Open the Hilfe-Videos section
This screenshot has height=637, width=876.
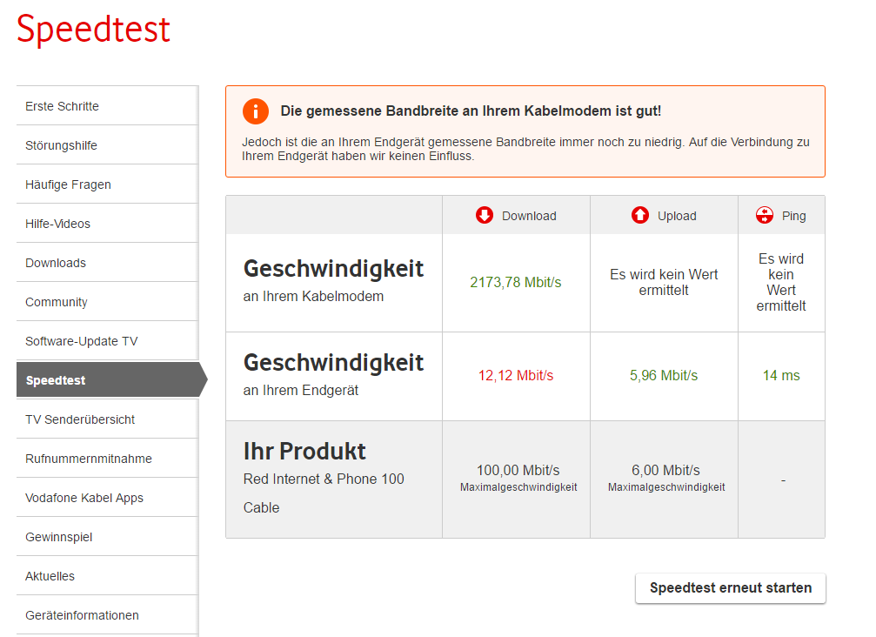click(x=57, y=224)
